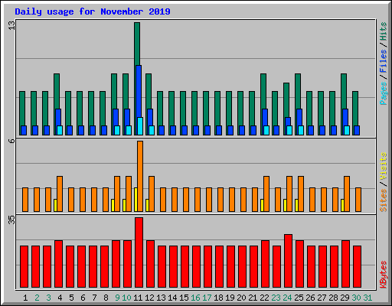Click the '6' sites scale value
This screenshot has width=392, height=306.
click(x=11, y=141)
